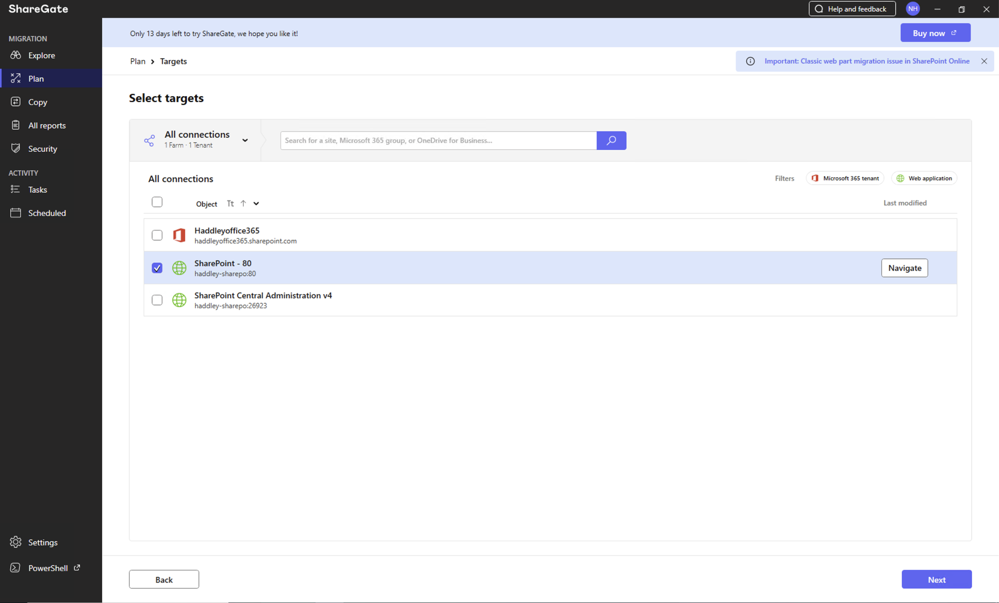Screen dimensions: 999x603
Task: Click the Scheduled calendar icon
Action: (x=16, y=213)
